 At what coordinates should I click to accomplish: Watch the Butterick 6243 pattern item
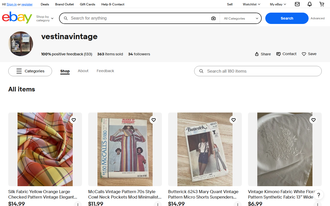click(234, 120)
